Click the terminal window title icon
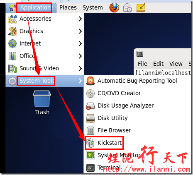The width and height of the screenshot is (193, 175). coord(140,54)
